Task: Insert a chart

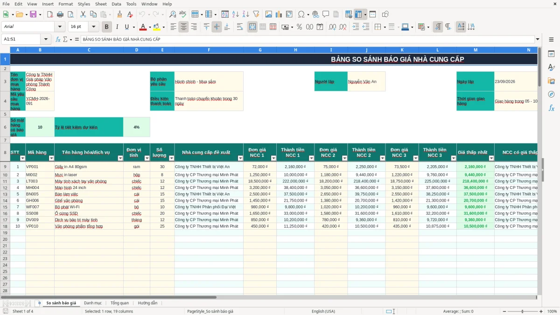Action: click(279, 14)
